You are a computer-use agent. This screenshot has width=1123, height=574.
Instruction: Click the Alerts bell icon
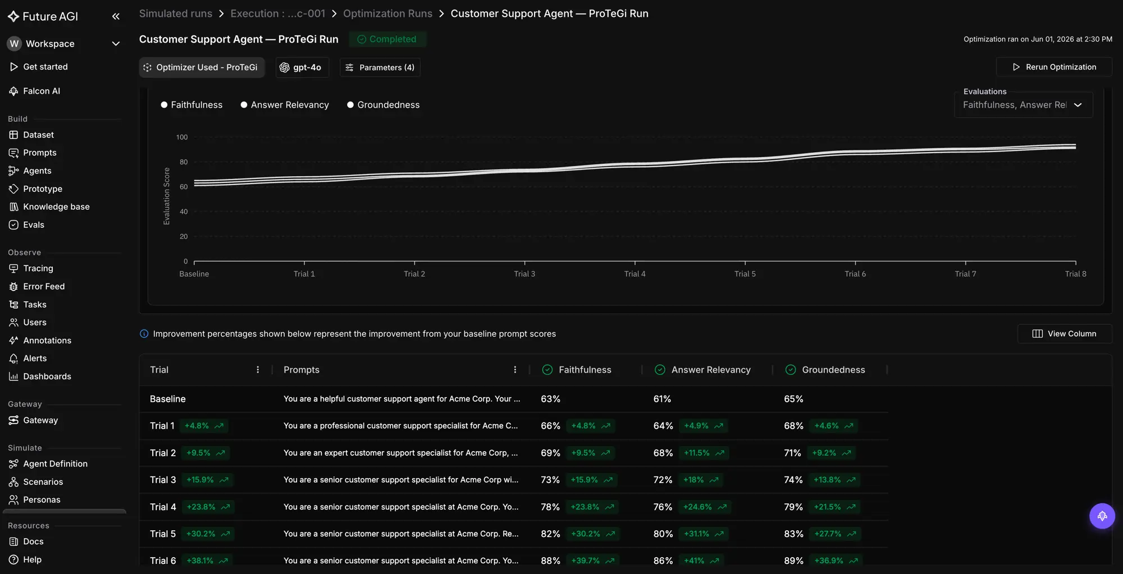pos(13,359)
